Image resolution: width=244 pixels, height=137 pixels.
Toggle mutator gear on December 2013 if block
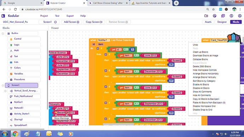pyautogui.click(x=106, y=119)
